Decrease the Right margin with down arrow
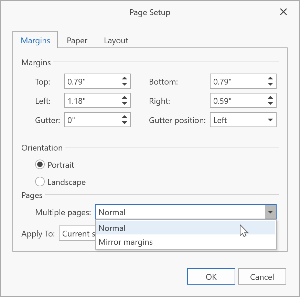 click(270, 103)
